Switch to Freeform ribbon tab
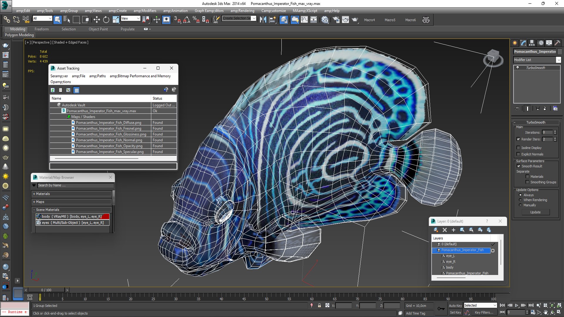The width and height of the screenshot is (564, 317). pos(42,29)
